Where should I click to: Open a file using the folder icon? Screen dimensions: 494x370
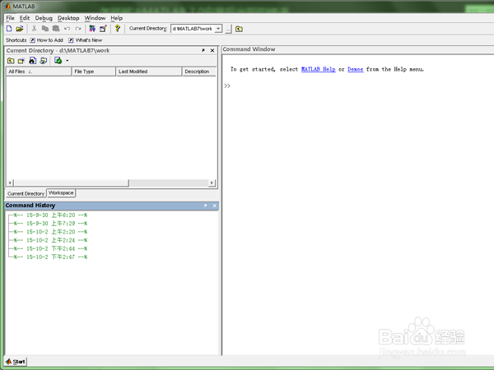(20, 29)
